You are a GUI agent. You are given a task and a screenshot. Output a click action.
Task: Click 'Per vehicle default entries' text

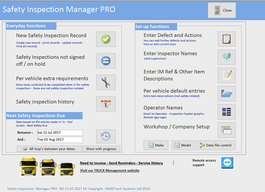tap(174, 91)
